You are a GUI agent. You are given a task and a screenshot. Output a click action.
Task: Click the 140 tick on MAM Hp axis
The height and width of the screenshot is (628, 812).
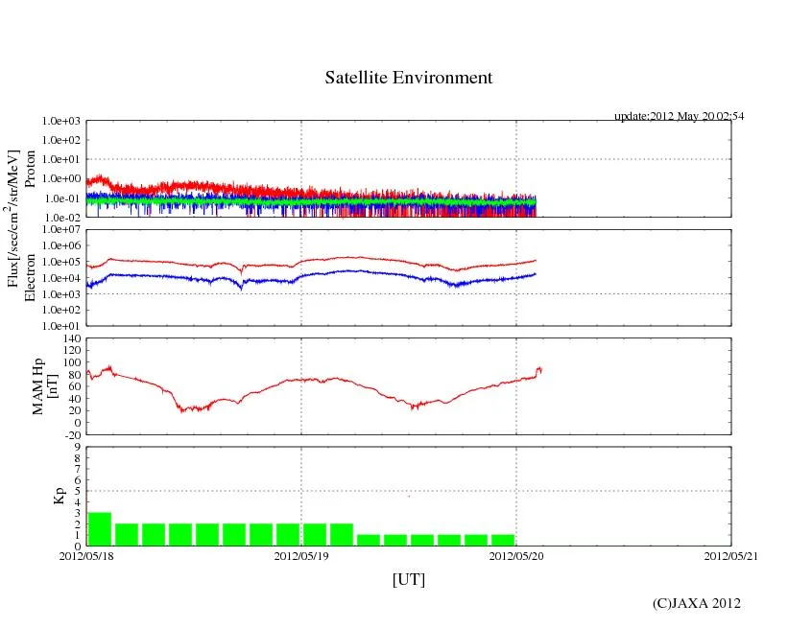tap(69, 339)
